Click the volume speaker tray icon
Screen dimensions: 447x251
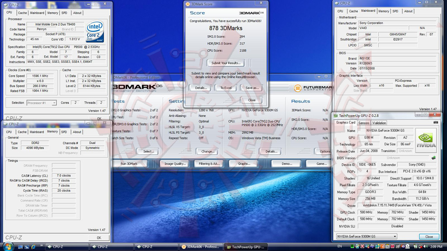425,246
